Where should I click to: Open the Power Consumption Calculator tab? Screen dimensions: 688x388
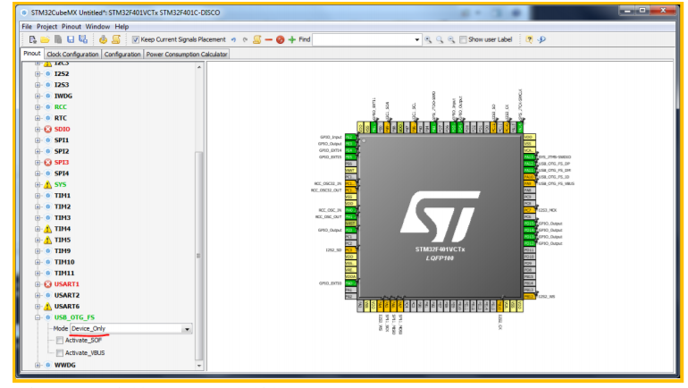187,55
